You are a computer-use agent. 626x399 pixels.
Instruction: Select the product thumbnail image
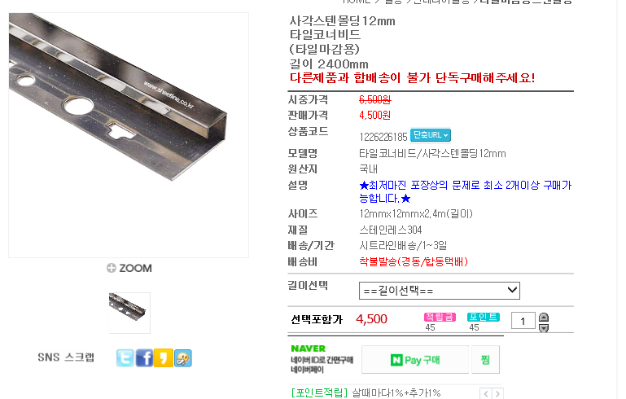[129, 313]
